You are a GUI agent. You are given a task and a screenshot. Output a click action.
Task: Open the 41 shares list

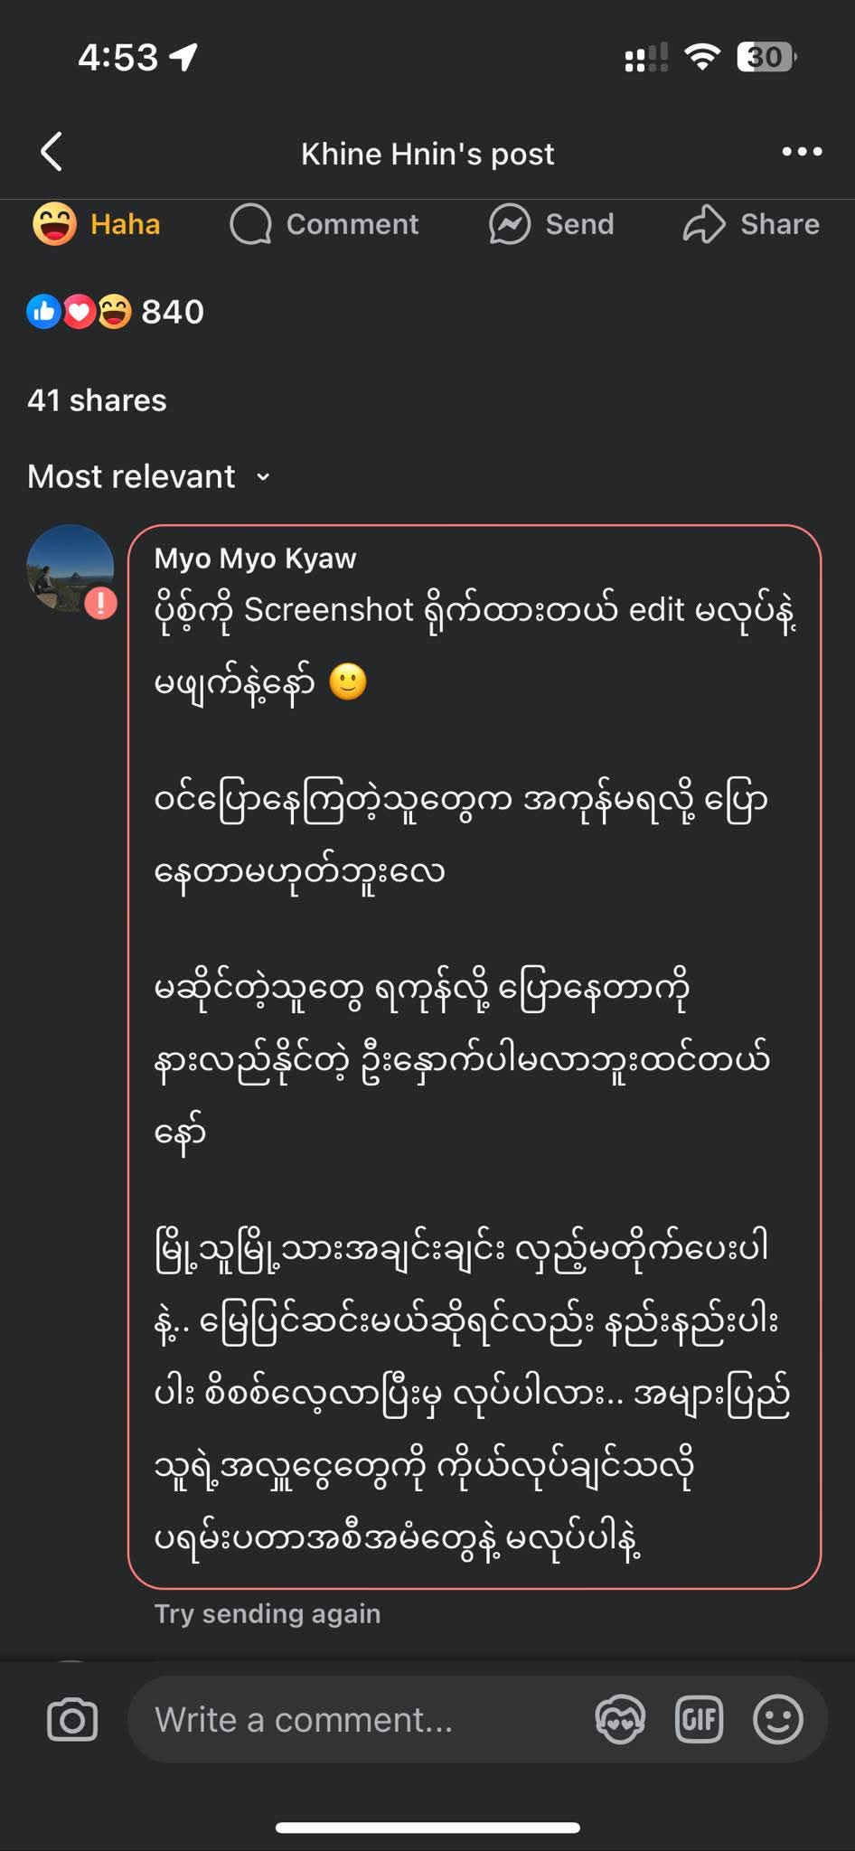point(97,400)
